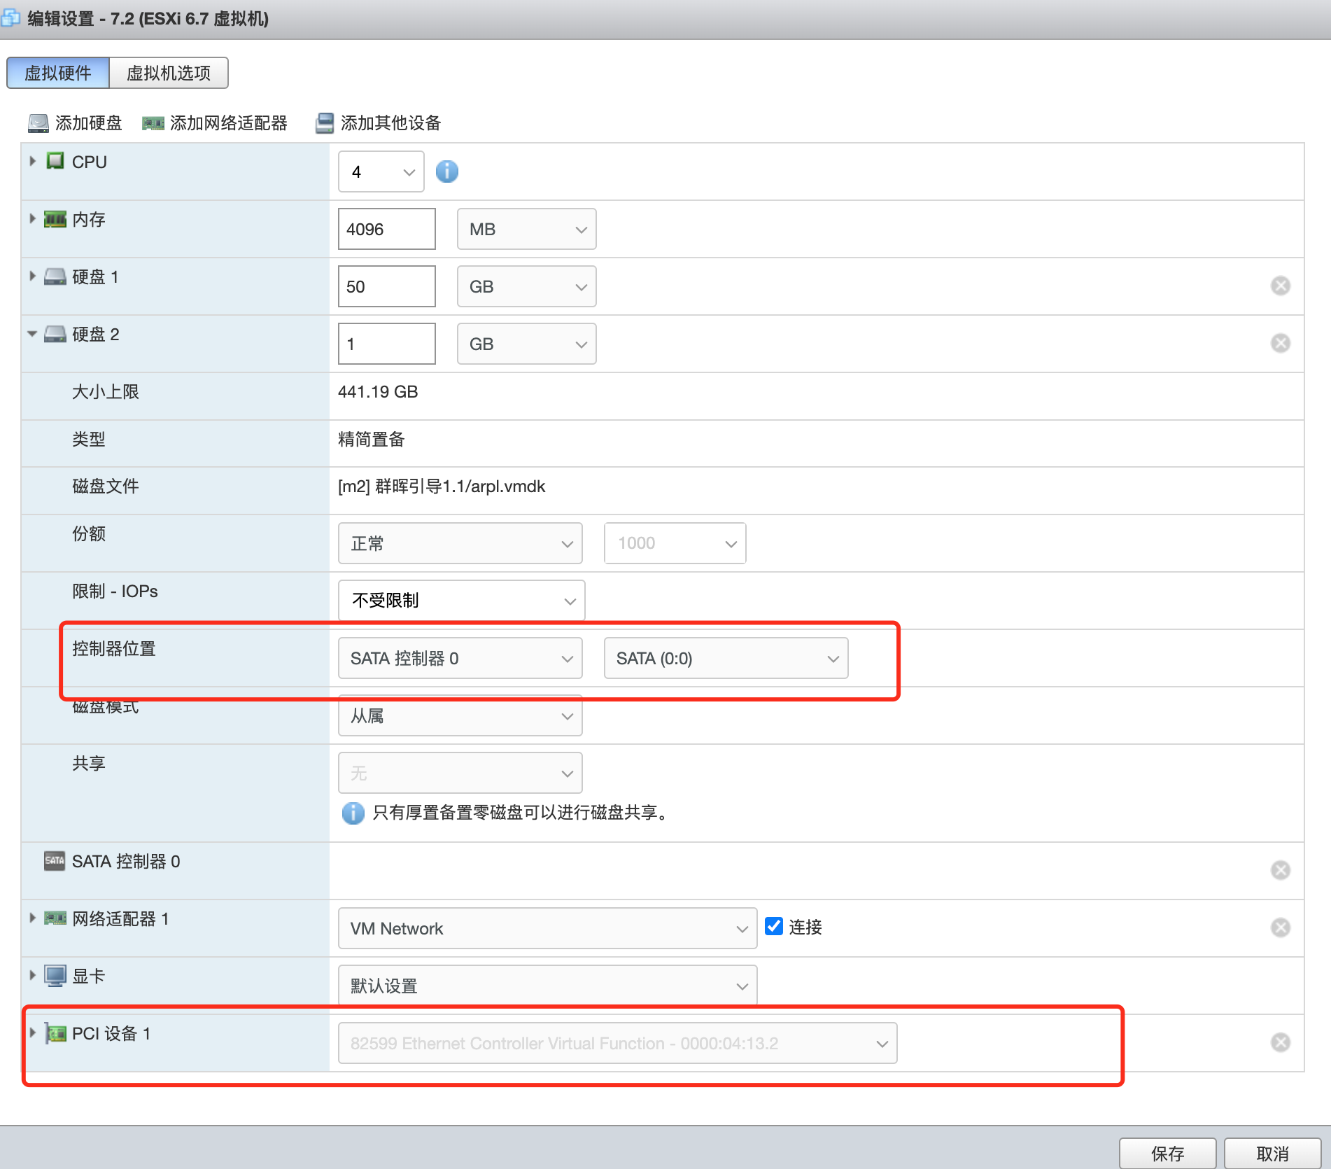The height and width of the screenshot is (1169, 1331).
Task: Click the info icon under 共享 dropdown
Action: pos(353,813)
